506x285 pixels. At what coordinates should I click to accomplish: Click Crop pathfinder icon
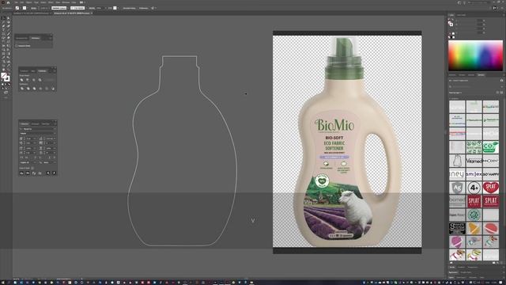(x=40, y=89)
